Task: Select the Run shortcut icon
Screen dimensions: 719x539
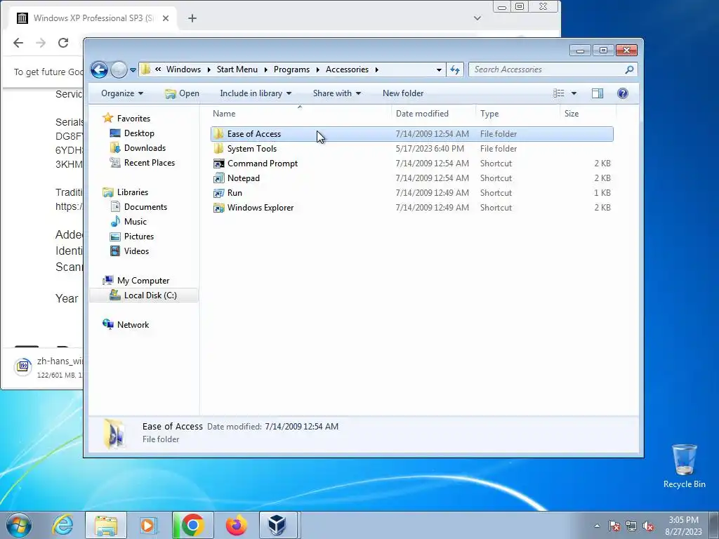Action: pyautogui.click(x=219, y=193)
